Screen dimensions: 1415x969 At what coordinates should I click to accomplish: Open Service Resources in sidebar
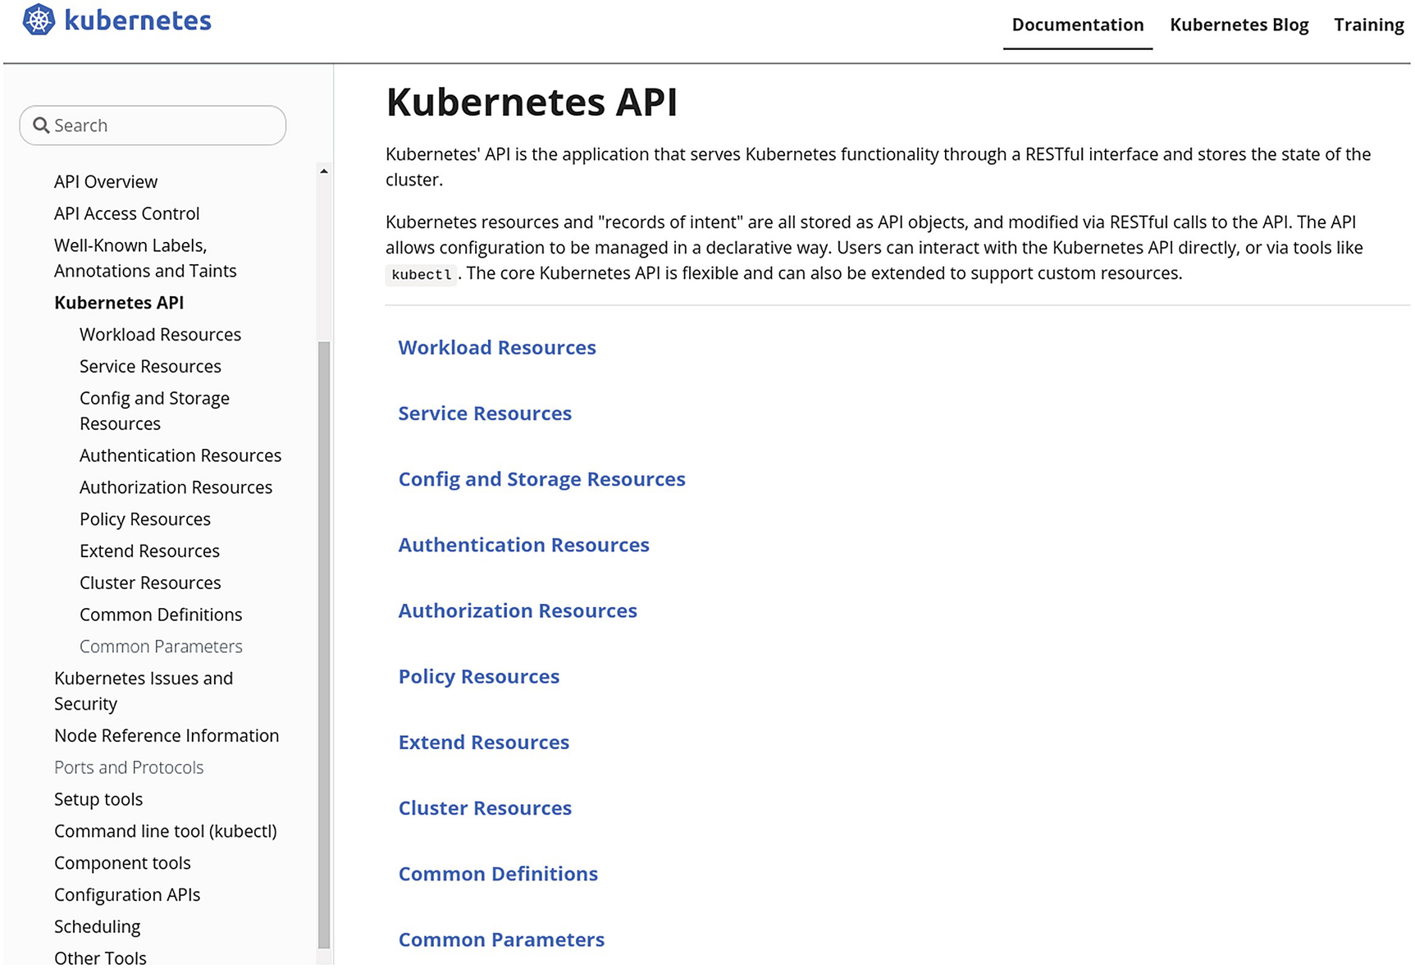(150, 367)
